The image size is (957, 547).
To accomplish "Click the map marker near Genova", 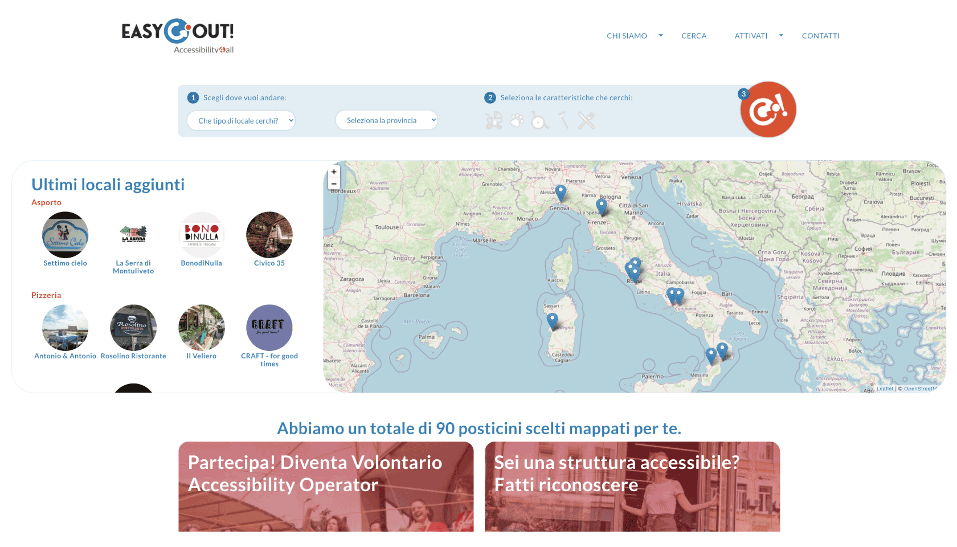I will tap(561, 193).
